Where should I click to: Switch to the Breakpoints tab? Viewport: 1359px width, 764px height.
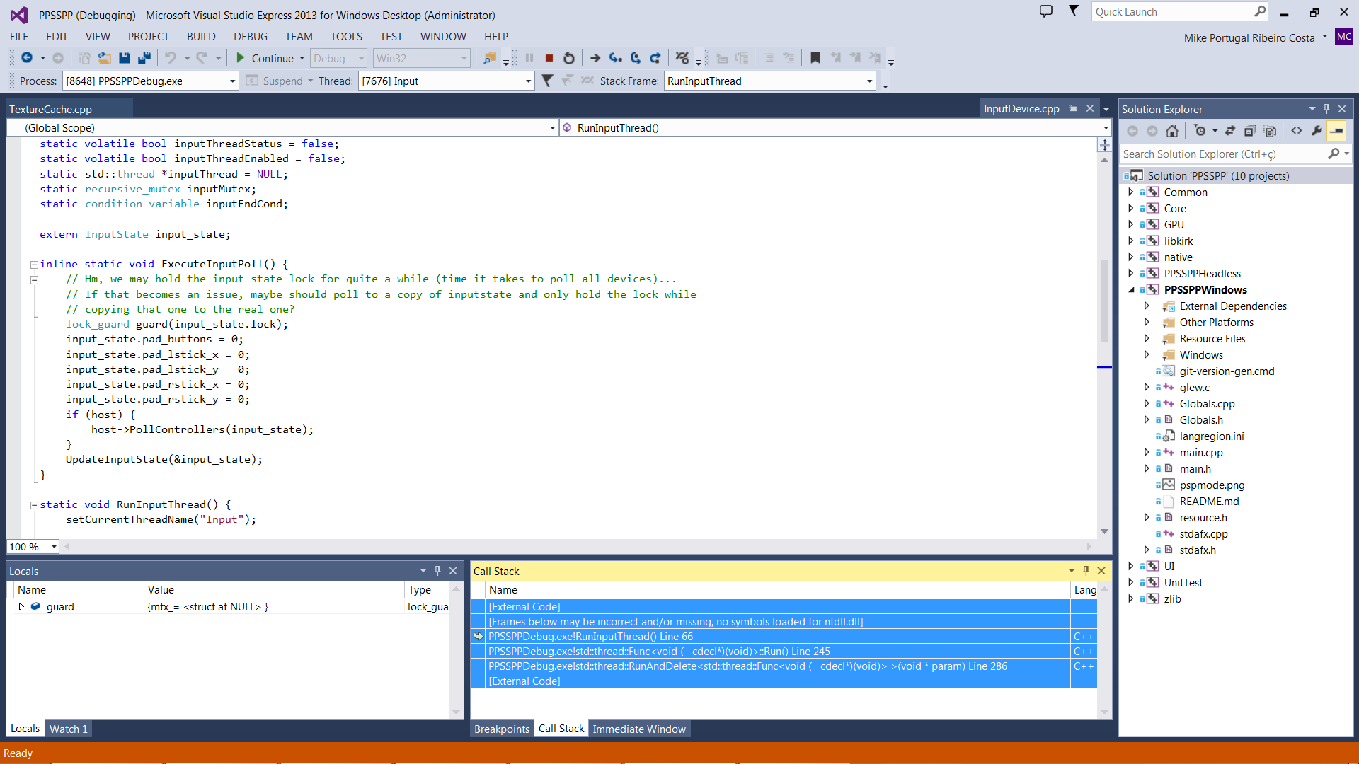pos(501,729)
